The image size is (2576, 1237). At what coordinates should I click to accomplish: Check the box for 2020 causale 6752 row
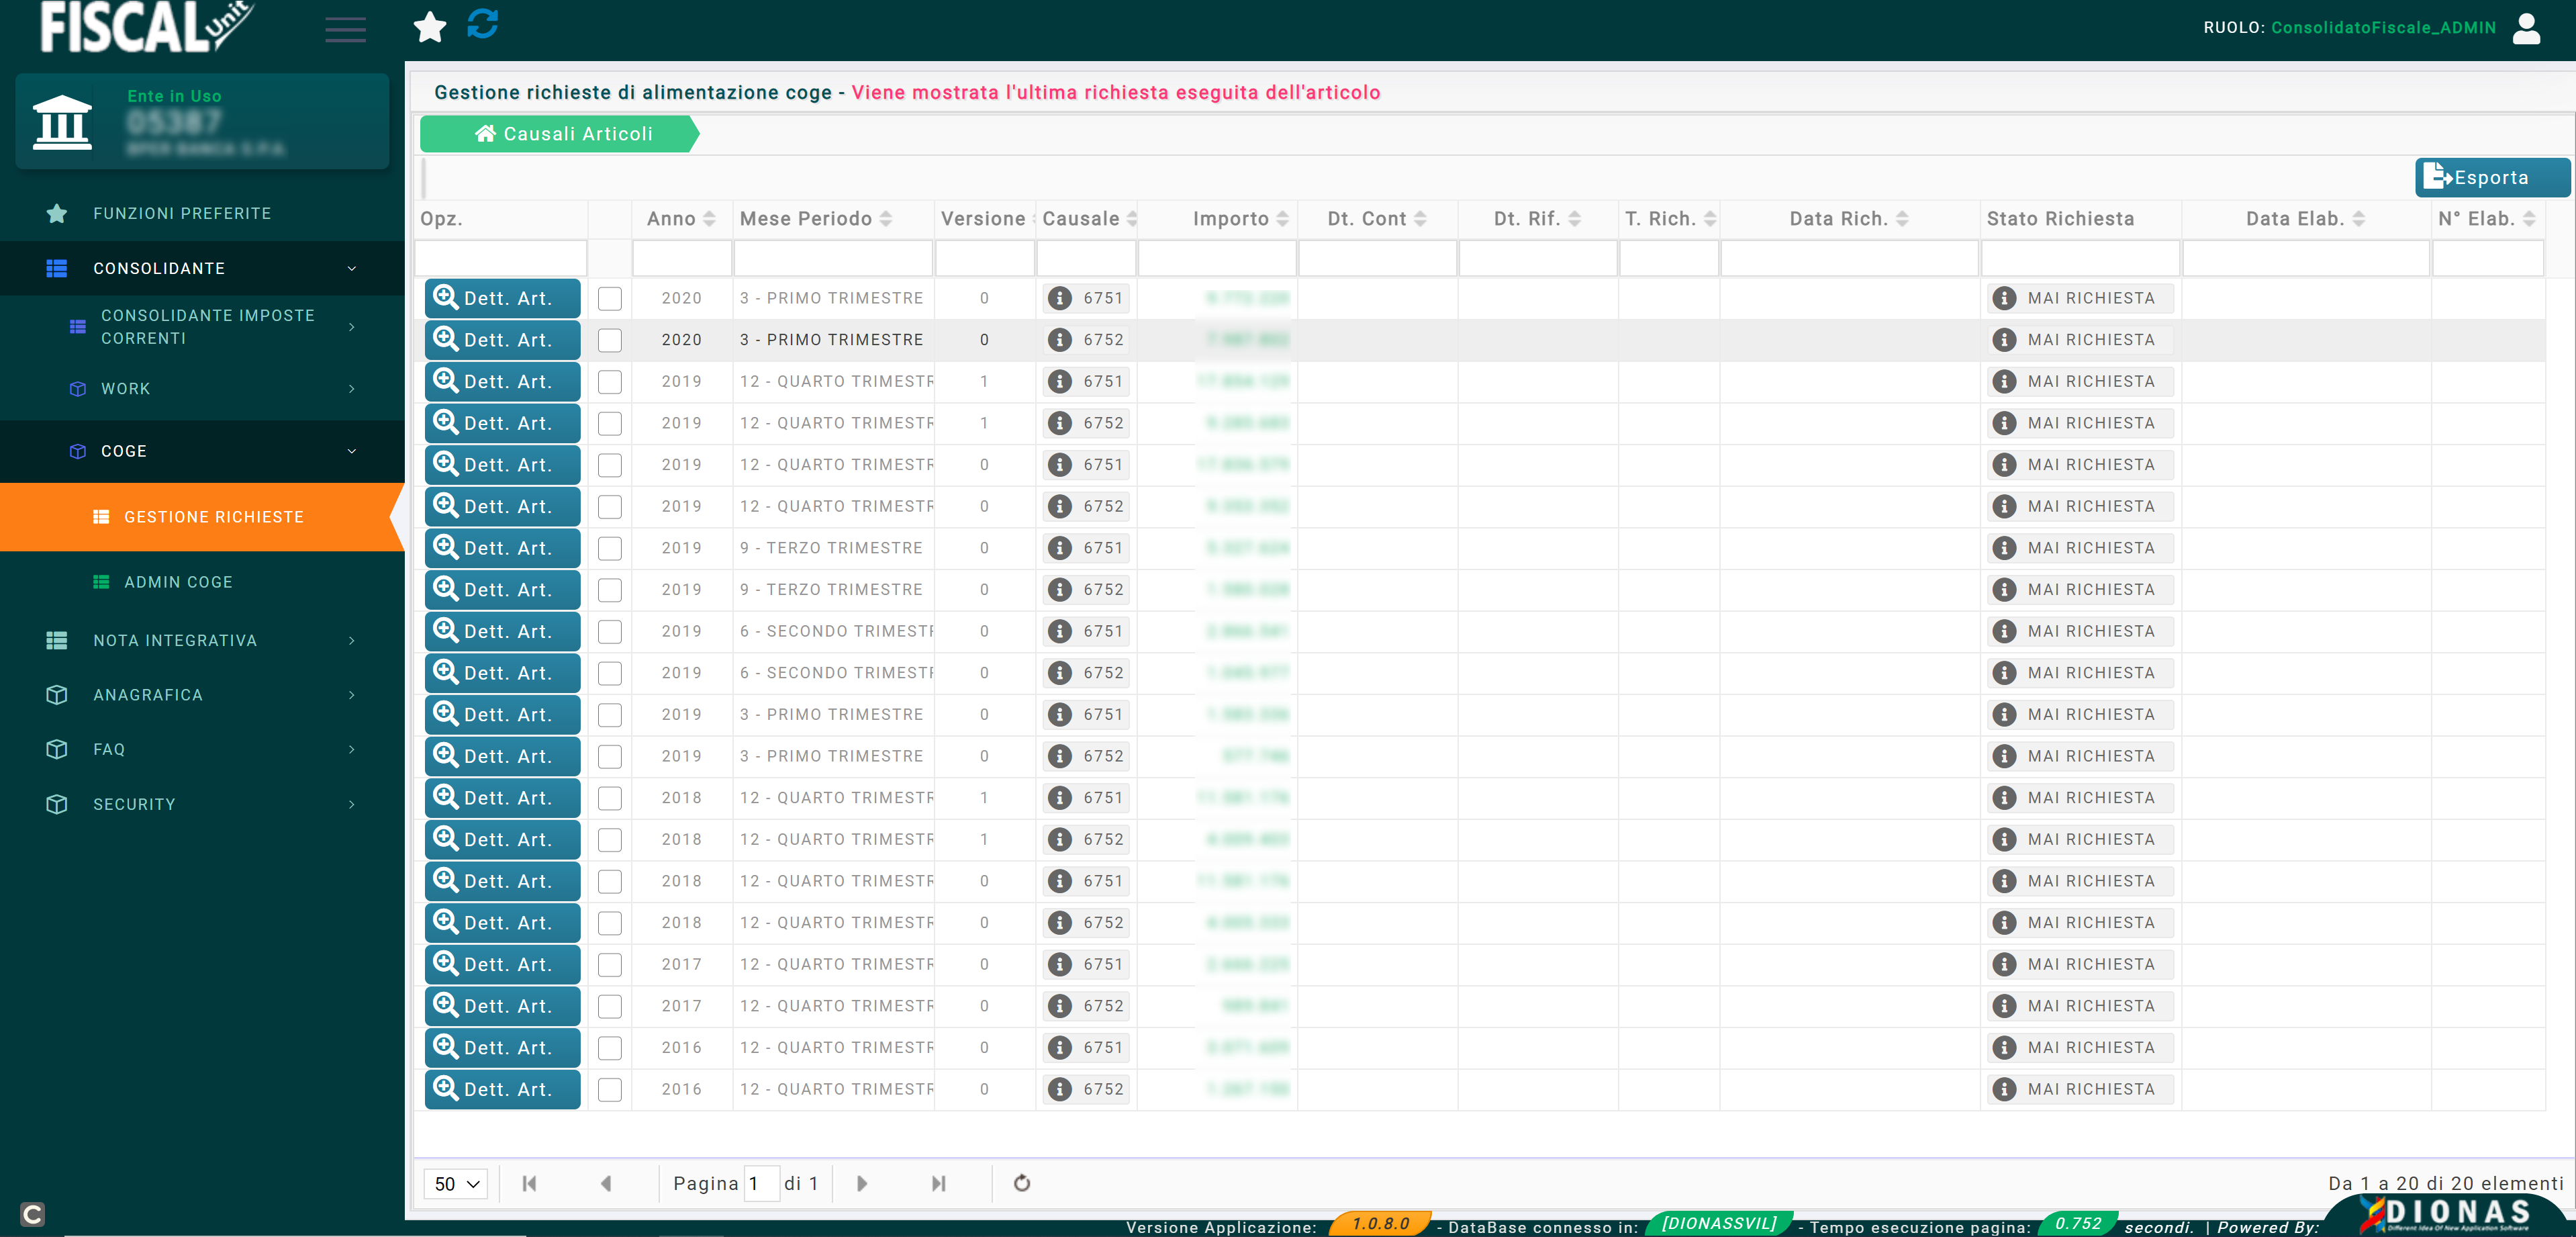610,341
